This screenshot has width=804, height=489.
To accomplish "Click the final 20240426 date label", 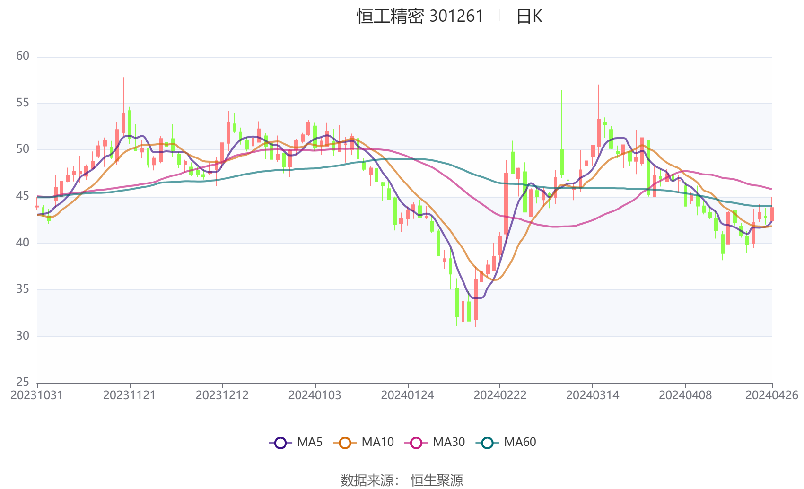I will [772, 395].
